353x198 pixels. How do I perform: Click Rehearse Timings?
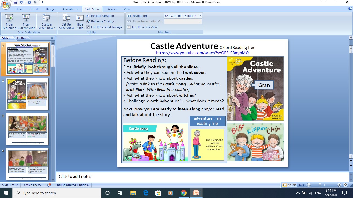(101, 21)
